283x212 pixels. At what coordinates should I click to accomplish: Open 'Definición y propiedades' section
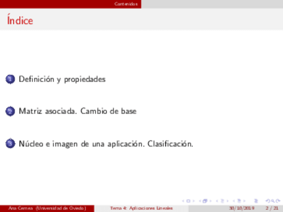(62, 79)
